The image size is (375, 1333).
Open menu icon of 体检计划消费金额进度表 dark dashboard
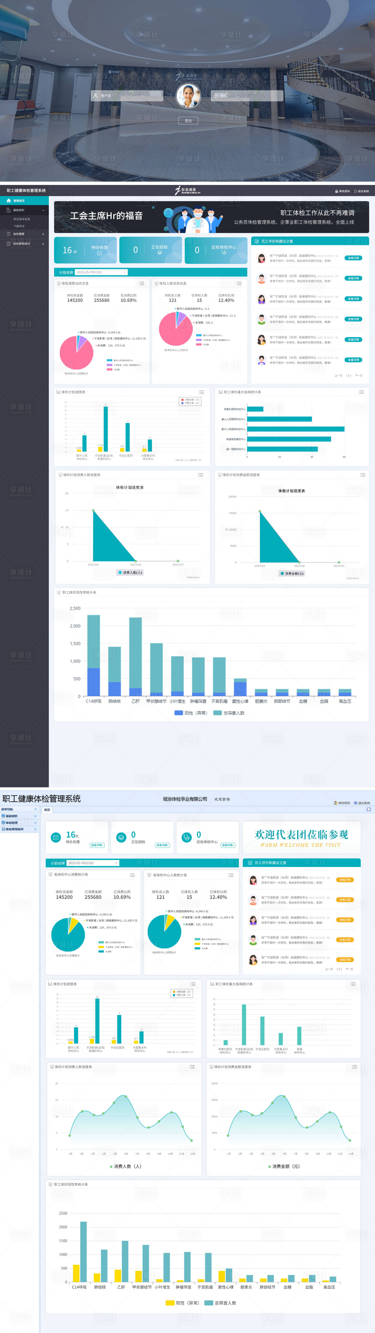[x=363, y=475]
